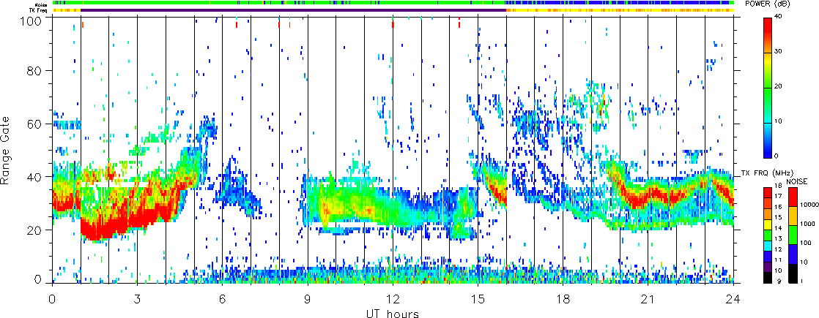Click the x-axis tick label 24
This screenshot has height=318, width=819.
(x=733, y=299)
